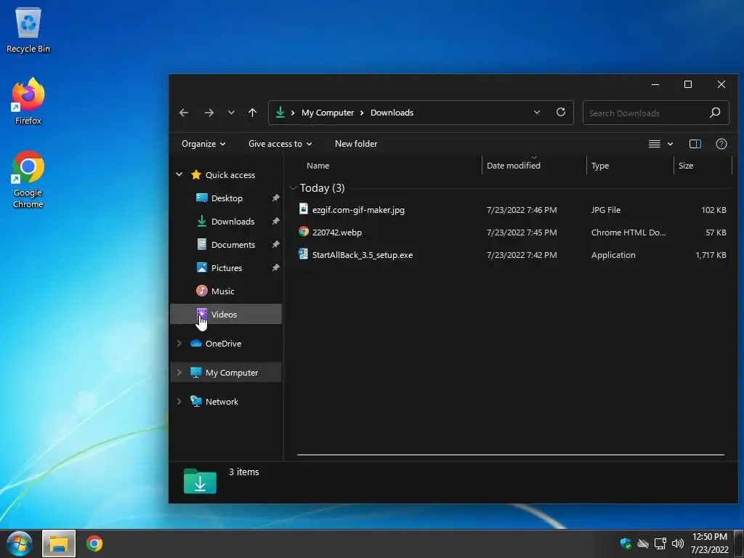Image resolution: width=744 pixels, height=558 pixels.
Task: Sort by the Date modified column
Action: [x=514, y=166]
